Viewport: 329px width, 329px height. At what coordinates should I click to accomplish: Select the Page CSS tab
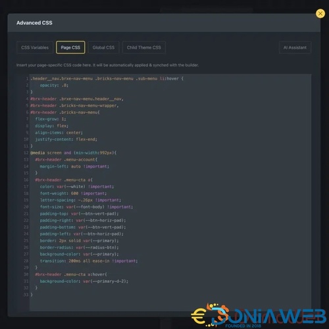click(x=70, y=47)
